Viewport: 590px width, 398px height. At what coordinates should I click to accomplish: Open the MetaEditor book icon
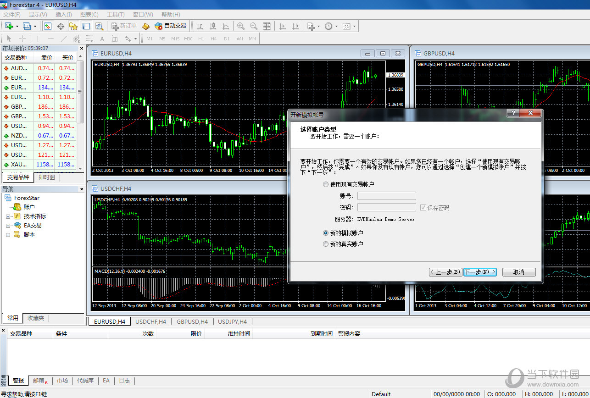pyautogui.click(x=146, y=26)
